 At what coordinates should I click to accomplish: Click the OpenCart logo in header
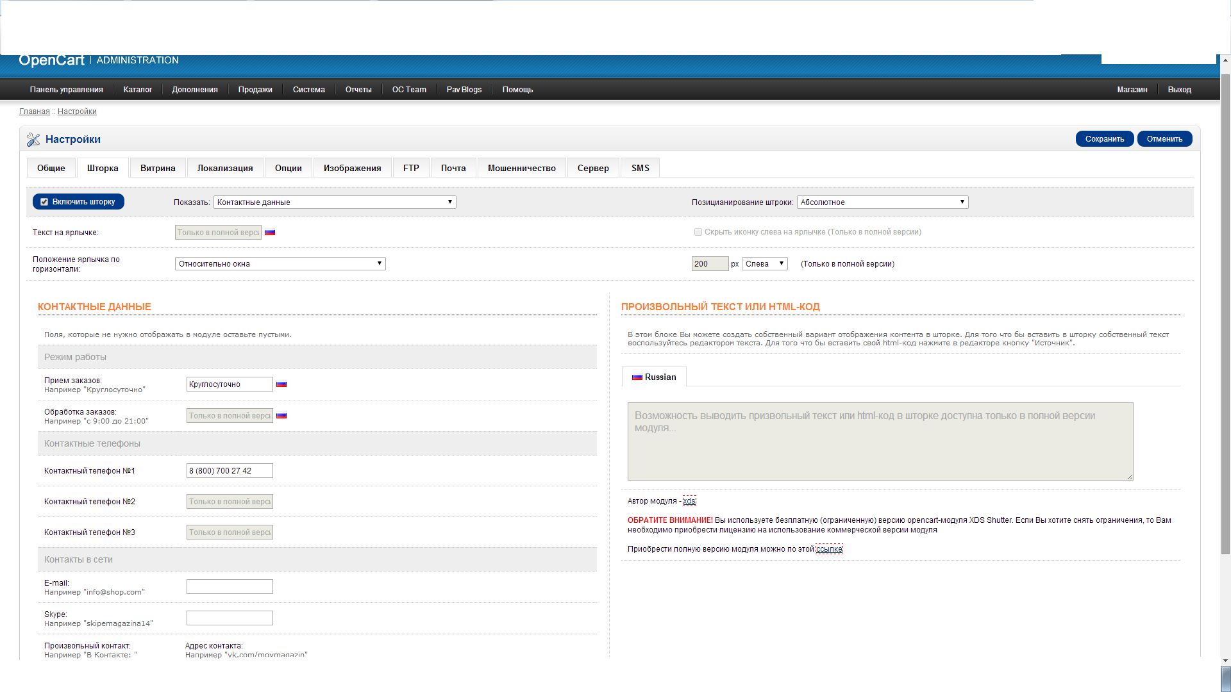[x=51, y=60]
